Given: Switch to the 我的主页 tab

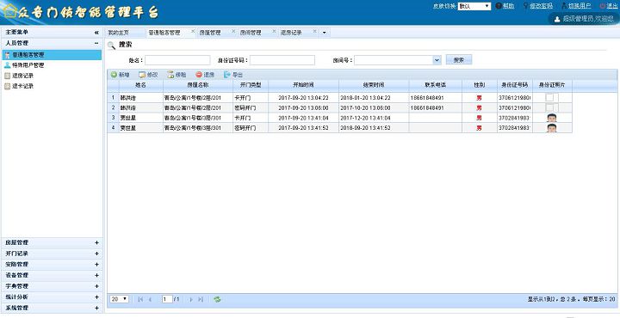Looking at the screenshot, I should 119,33.
